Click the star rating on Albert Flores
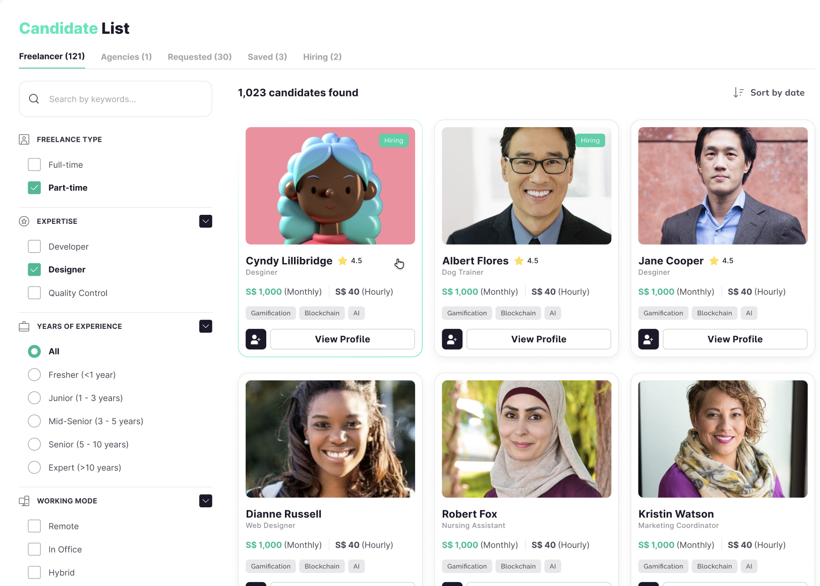 click(519, 261)
